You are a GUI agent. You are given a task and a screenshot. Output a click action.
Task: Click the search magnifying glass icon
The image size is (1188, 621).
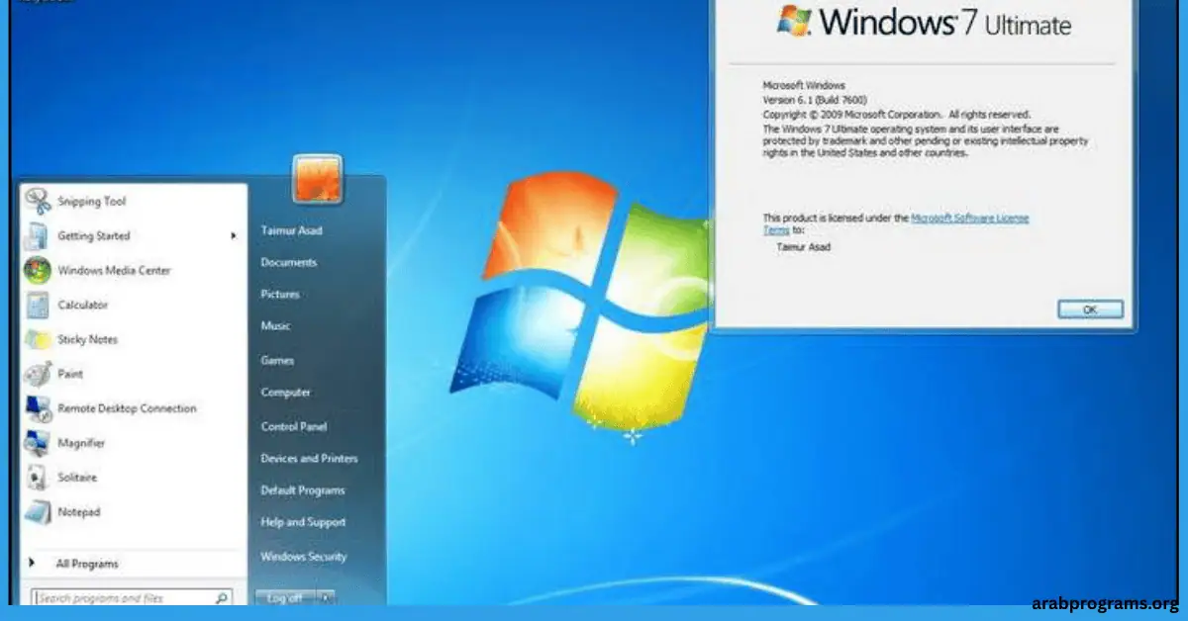(x=222, y=598)
